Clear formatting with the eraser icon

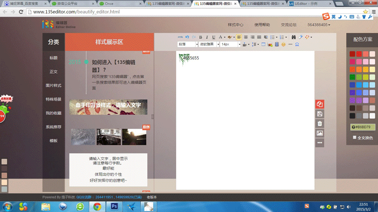point(300,37)
